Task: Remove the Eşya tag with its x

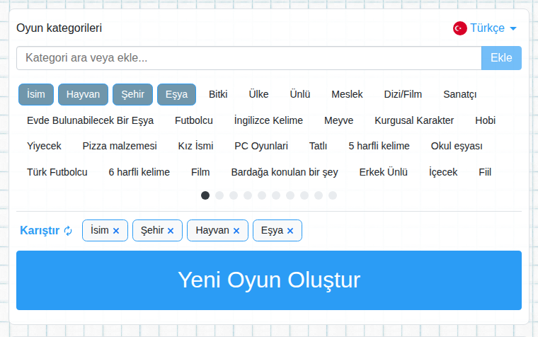Action: (290, 231)
